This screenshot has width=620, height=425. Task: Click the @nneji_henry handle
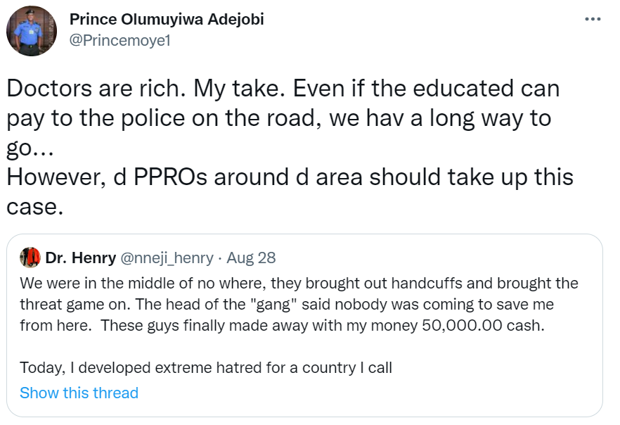(x=167, y=258)
